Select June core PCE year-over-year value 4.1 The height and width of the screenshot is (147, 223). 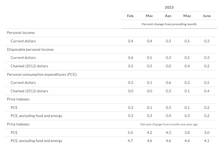[x=207, y=141]
